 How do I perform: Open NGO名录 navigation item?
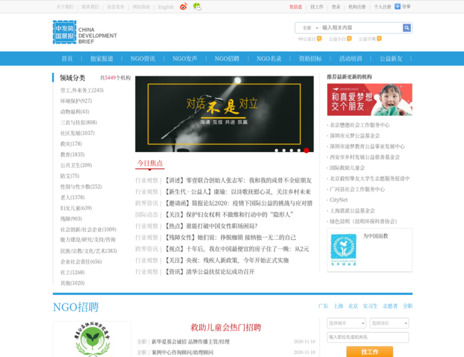coord(269,59)
